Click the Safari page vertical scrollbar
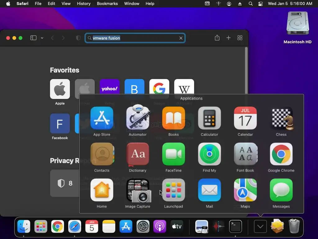The height and width of the screenshot is (239, 318). coord(246,70)
